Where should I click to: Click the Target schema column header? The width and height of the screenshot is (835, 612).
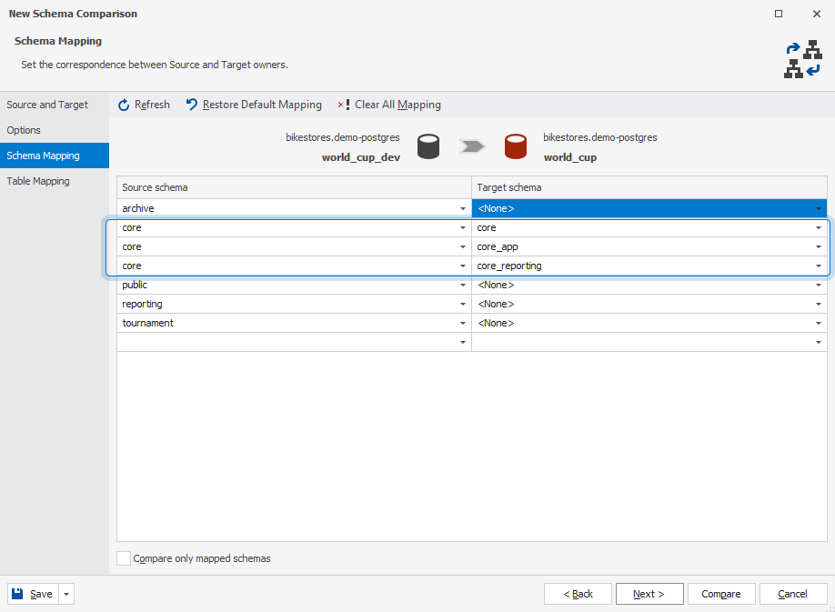649,187
